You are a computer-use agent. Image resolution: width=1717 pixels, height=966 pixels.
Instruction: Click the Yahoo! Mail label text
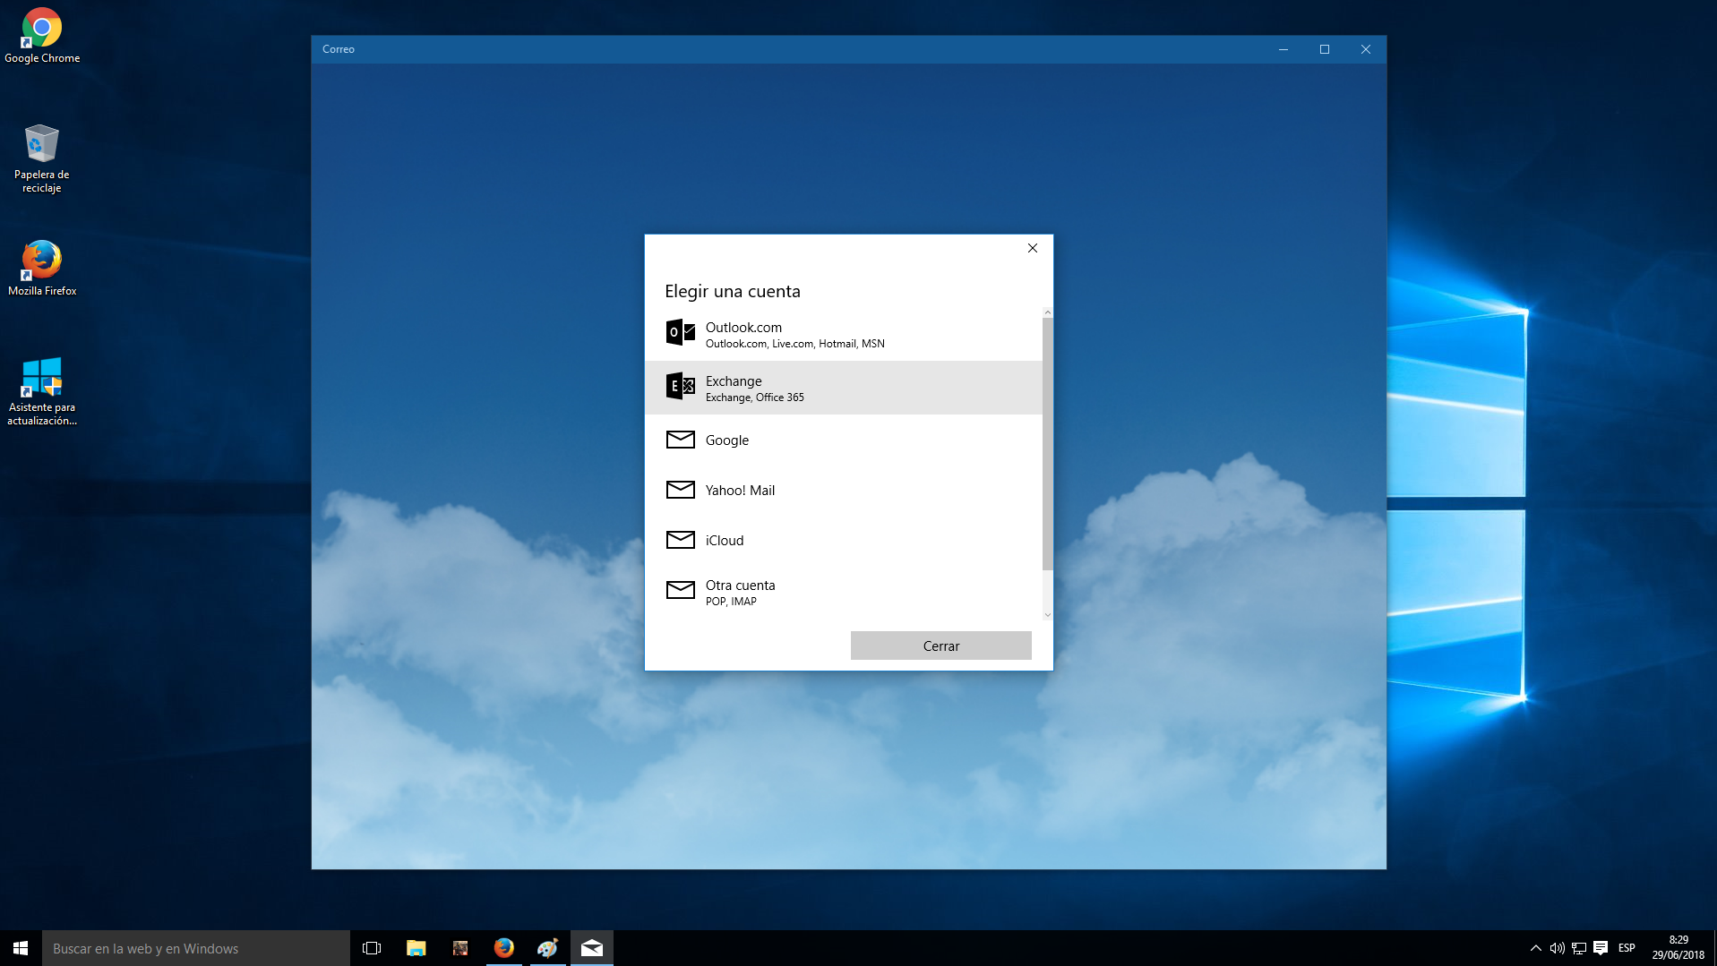pyautogui.click(x=740, y=491)
